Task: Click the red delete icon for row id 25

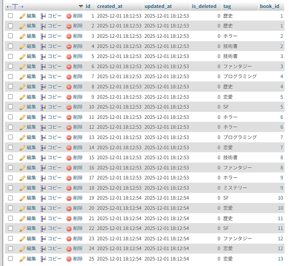Action: pos(69,259)
